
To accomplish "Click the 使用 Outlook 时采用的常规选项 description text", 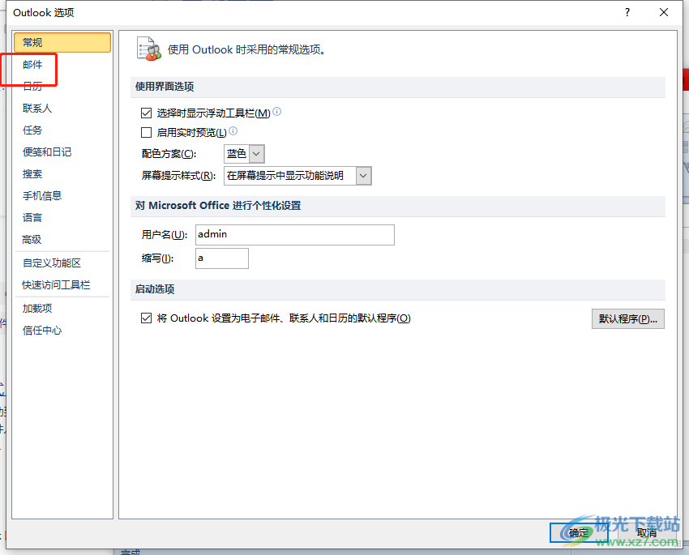I will pyautogui.click(x=247, y=49).
